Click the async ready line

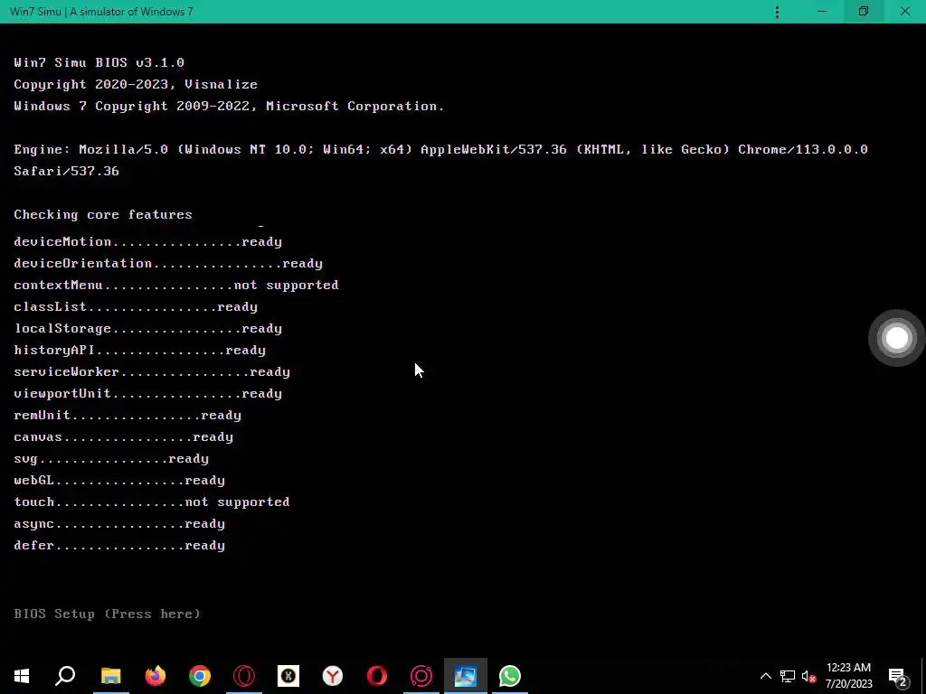(119, 524)
